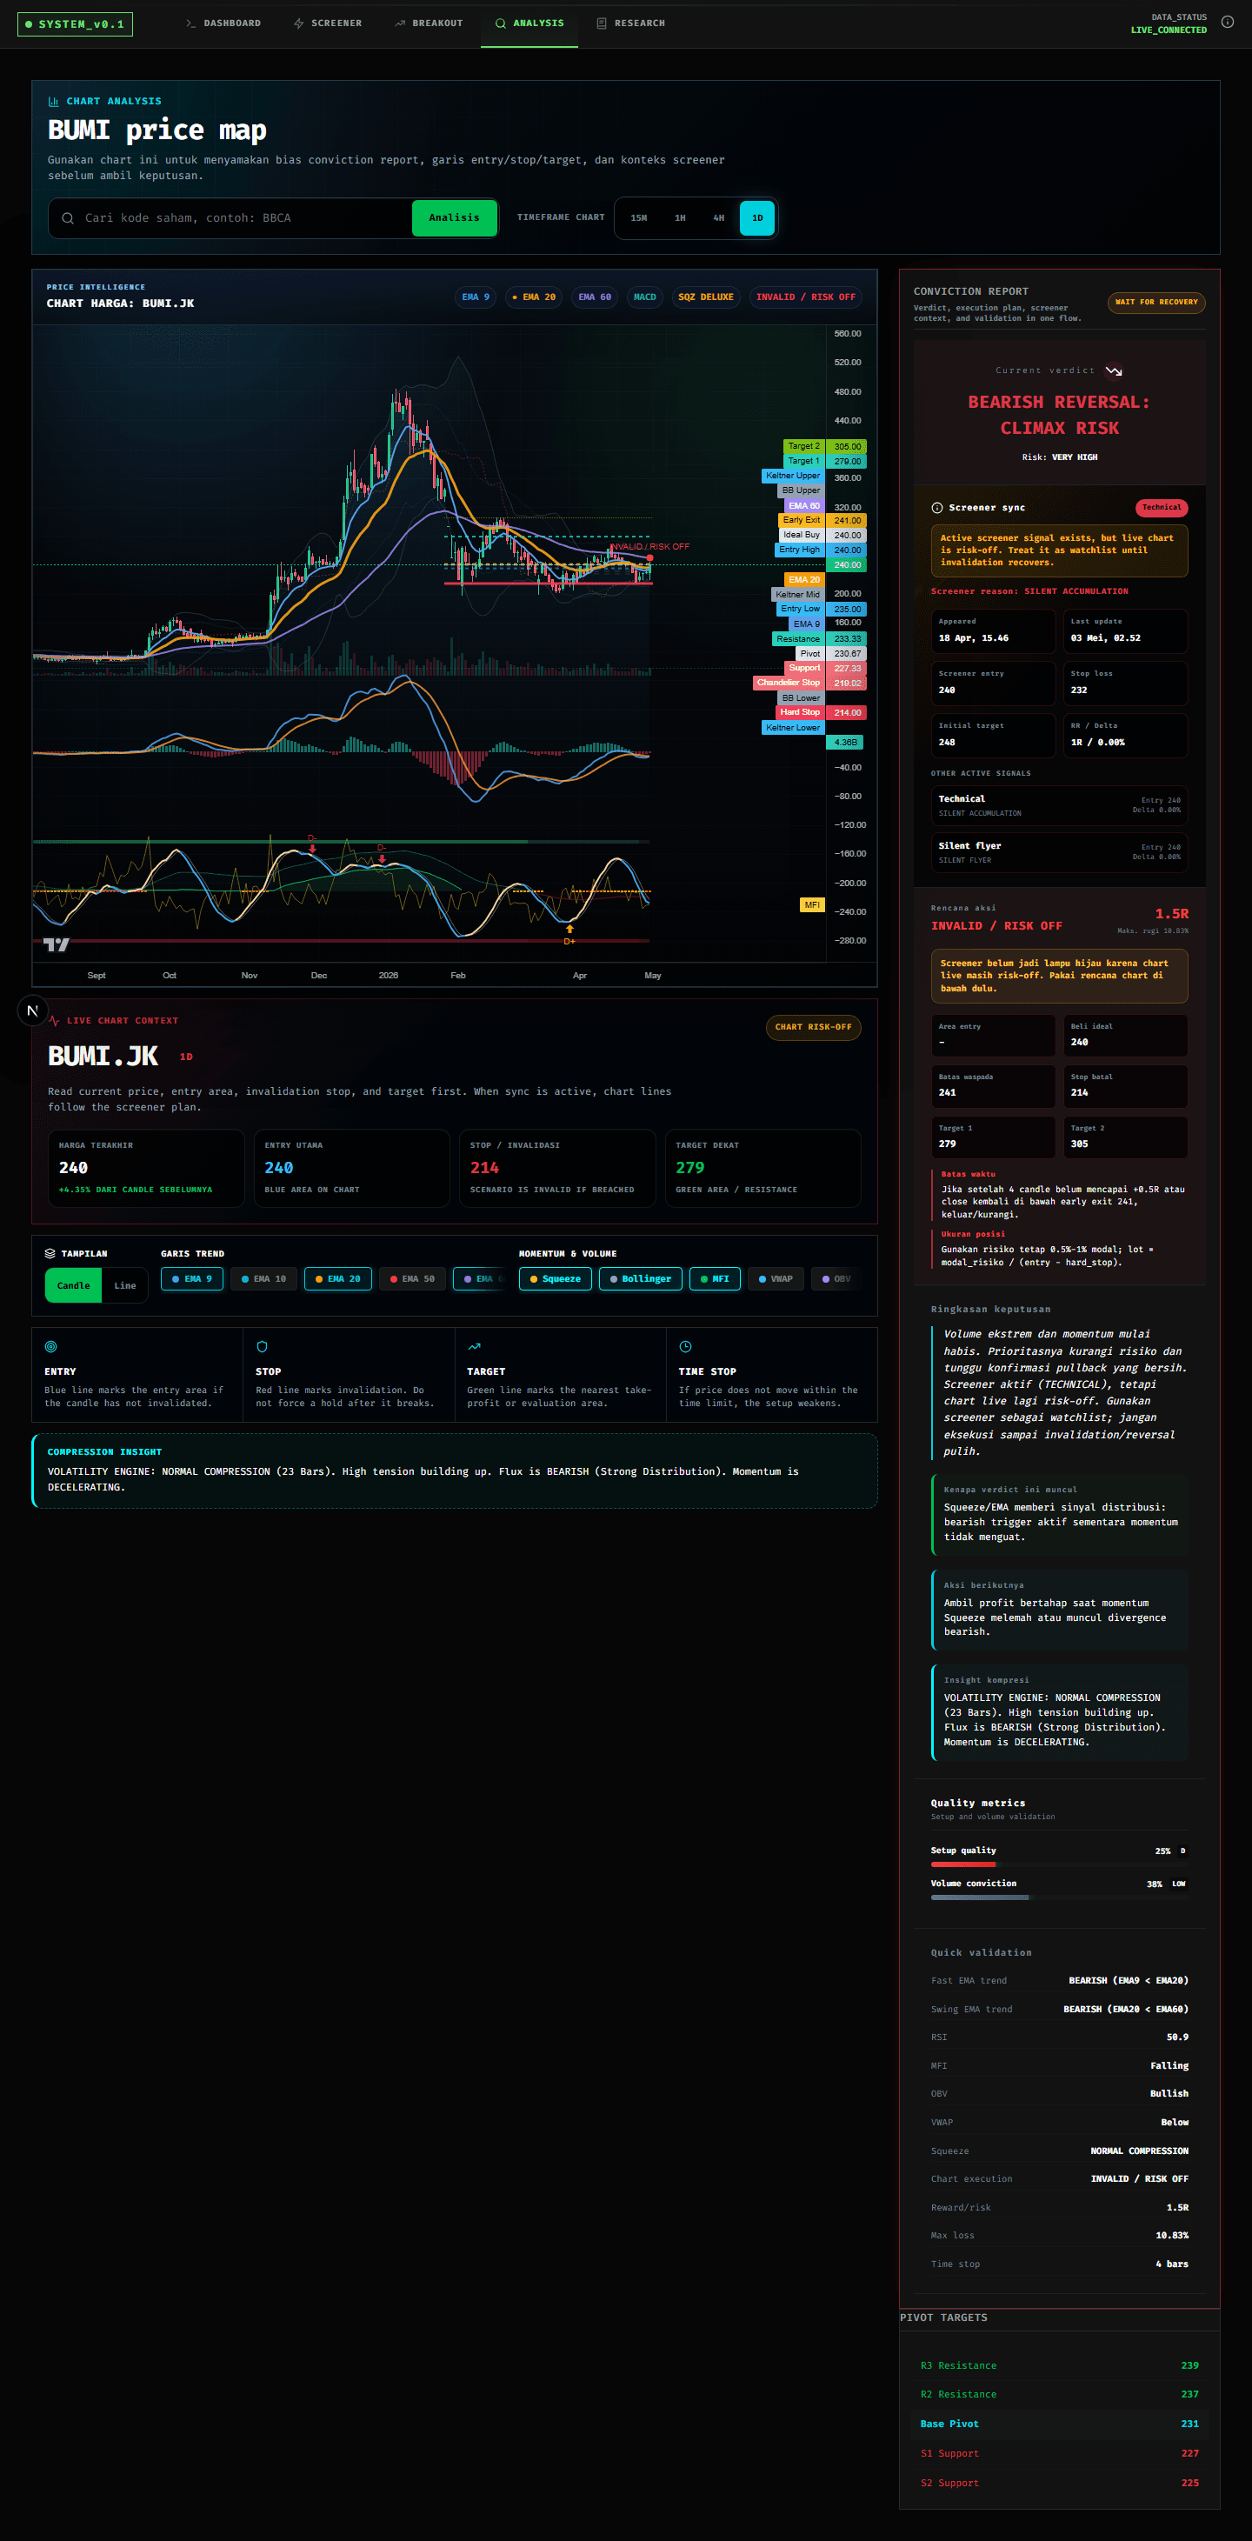Click the TradingView logo on chart

coord(57,945)
